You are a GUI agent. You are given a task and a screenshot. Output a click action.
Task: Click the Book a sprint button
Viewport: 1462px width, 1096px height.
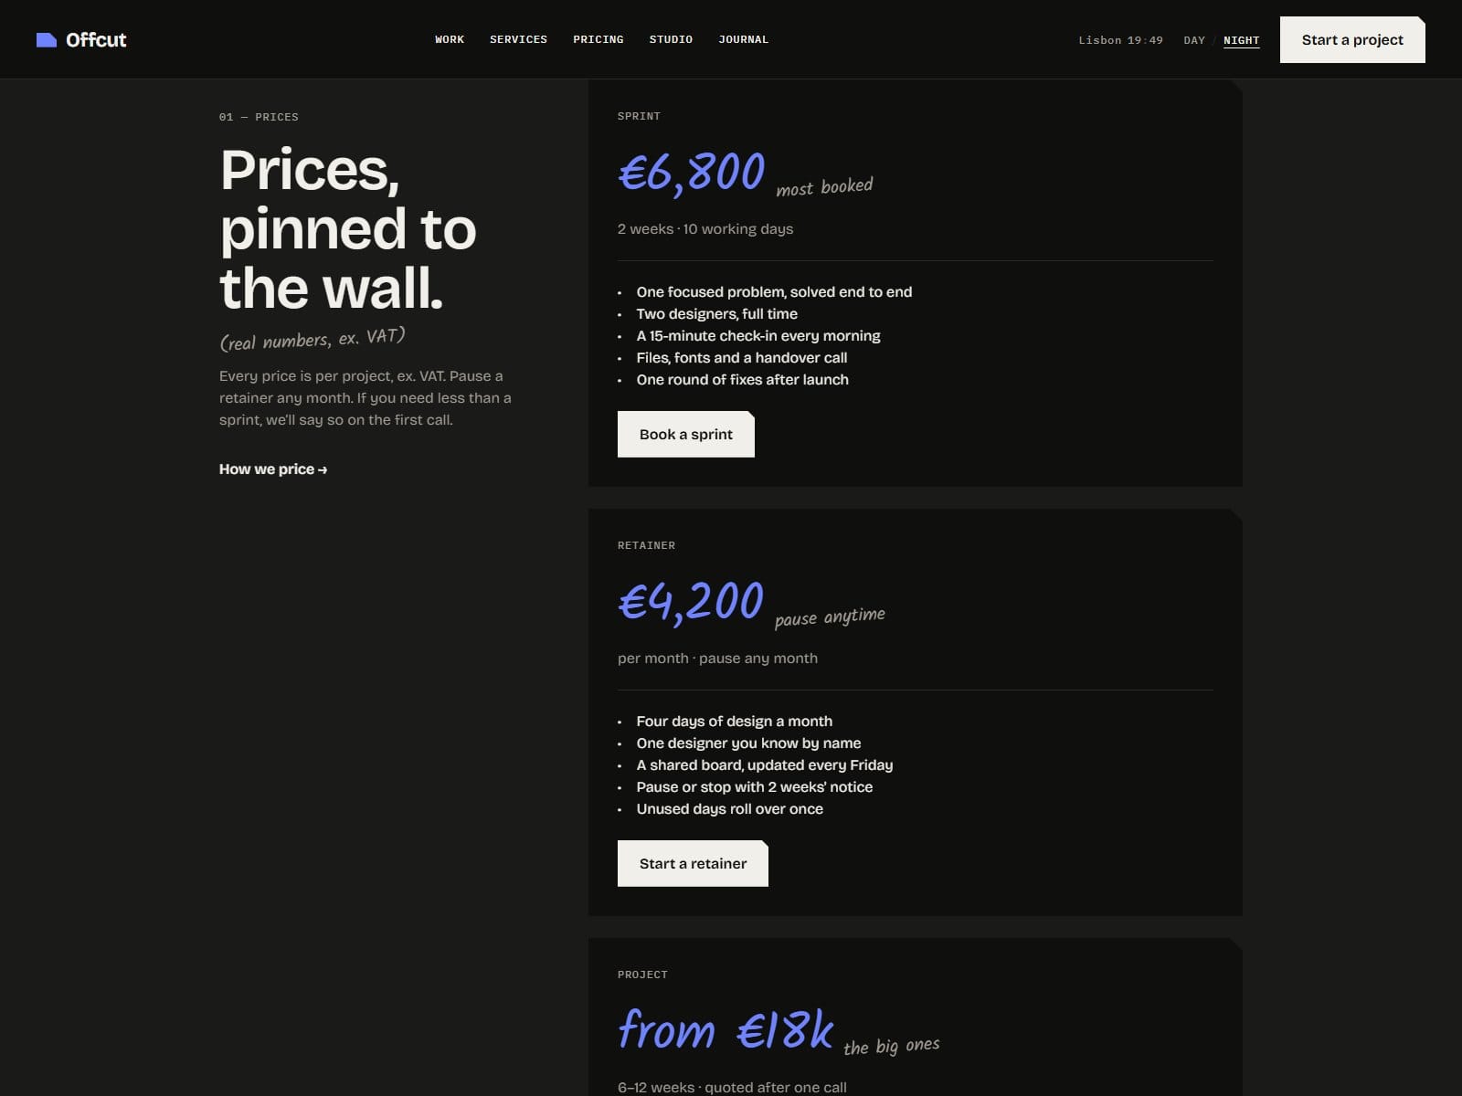coord(686,434)
